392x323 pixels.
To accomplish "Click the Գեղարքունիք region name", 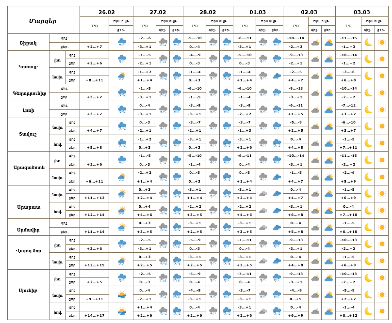I will [28, 92].
